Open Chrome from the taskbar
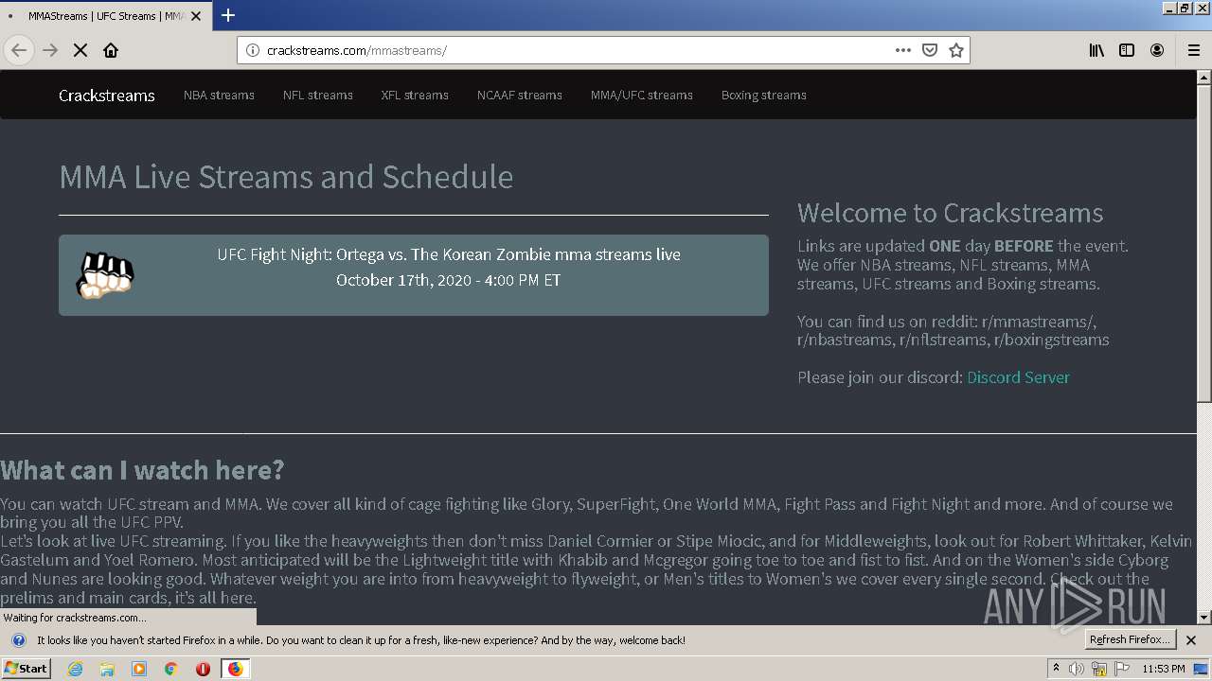Screen dimensions: 1212x681 [x=171, y=669]
